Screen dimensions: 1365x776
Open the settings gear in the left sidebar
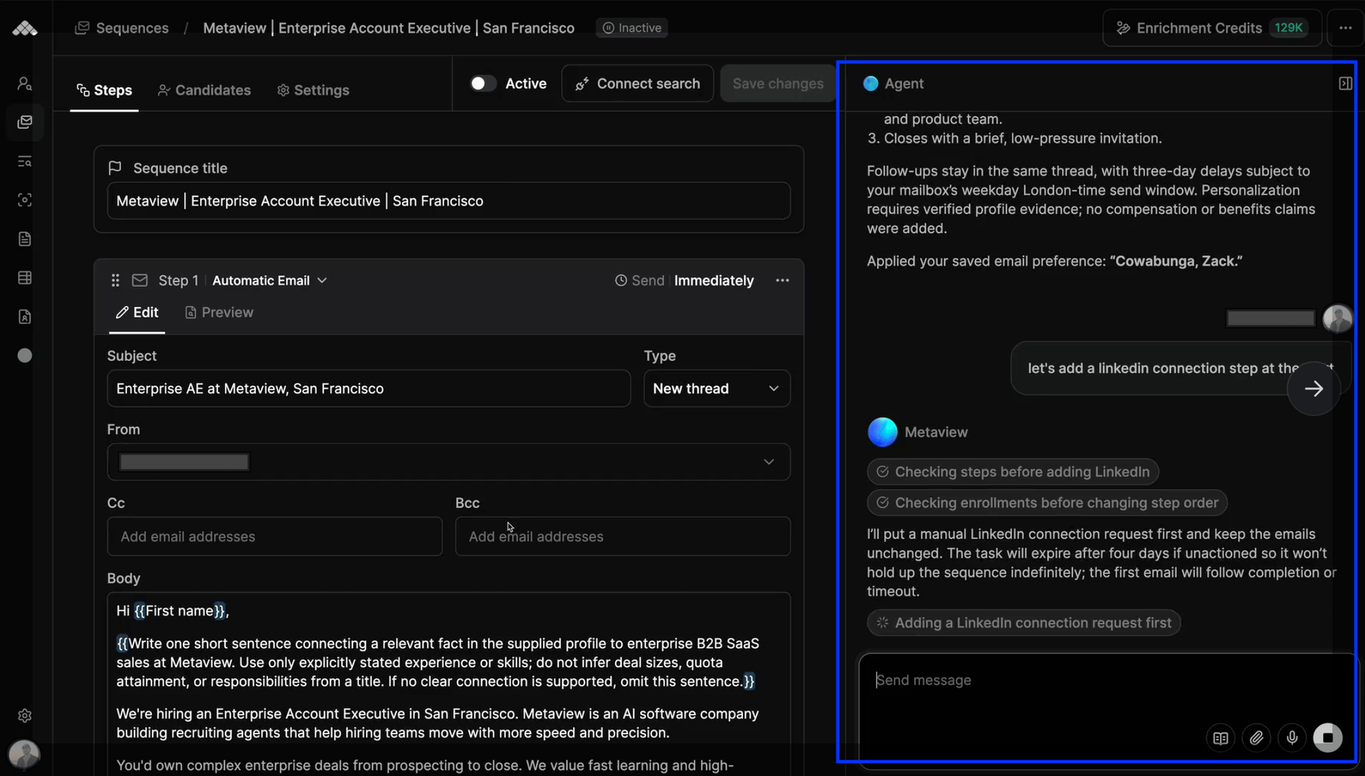(x=25, y=715)
